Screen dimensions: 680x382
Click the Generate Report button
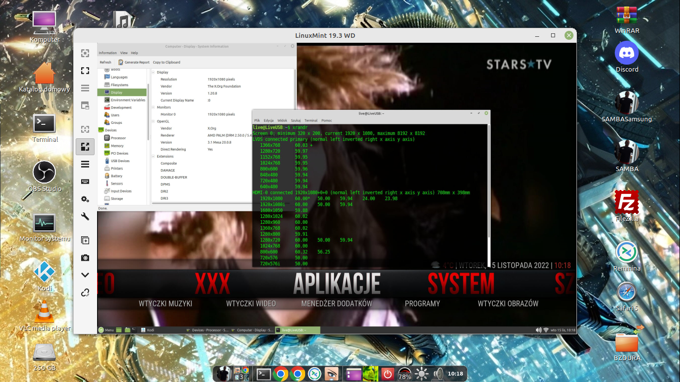point(133,62)
